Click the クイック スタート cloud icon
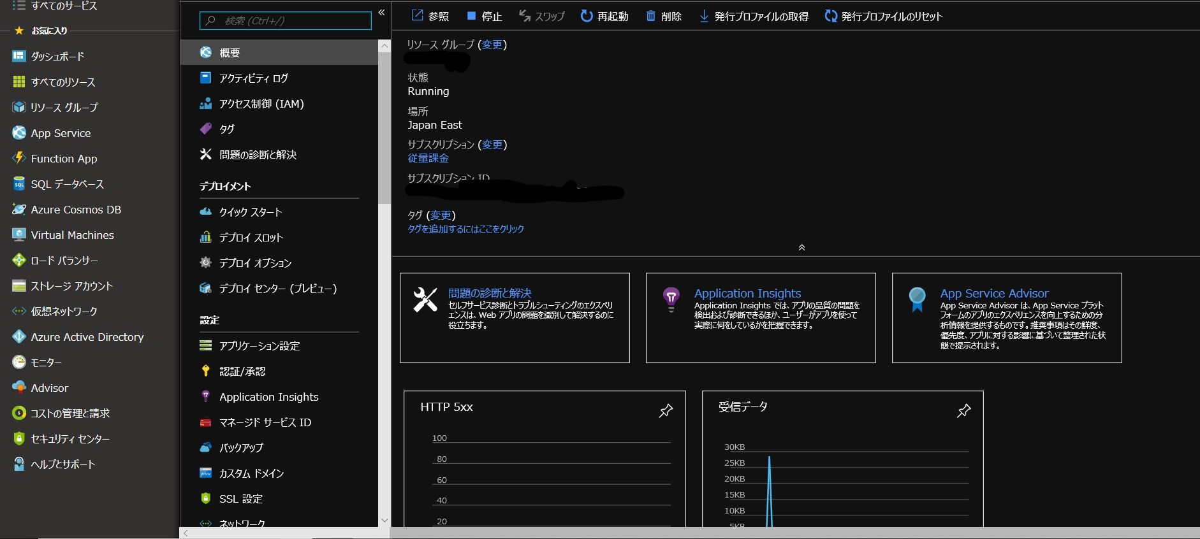Image resolution: width=1200 pixels, height=539 pixels. (x=205, y=212)
